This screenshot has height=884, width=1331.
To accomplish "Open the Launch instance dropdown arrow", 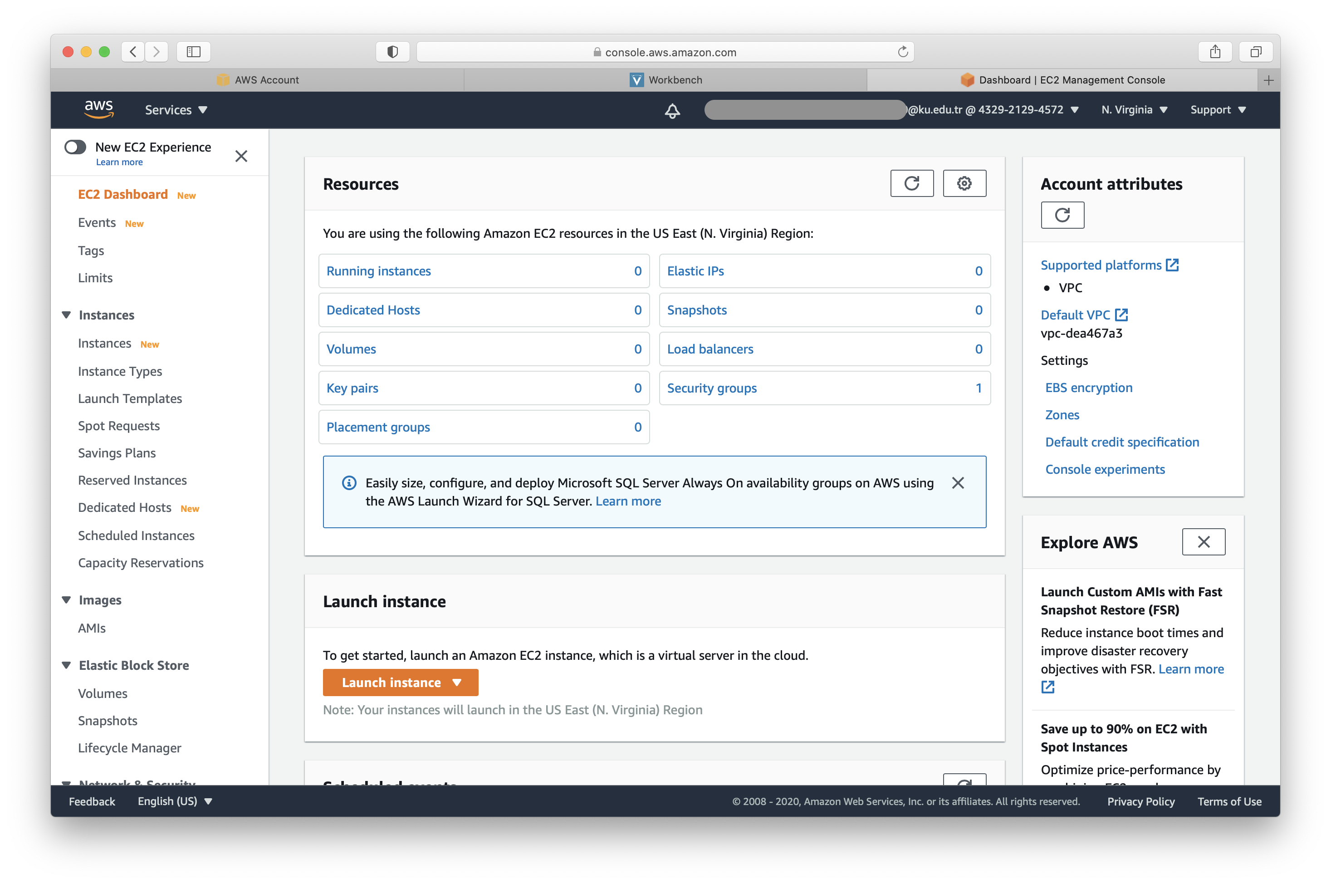I will (456, 682).
